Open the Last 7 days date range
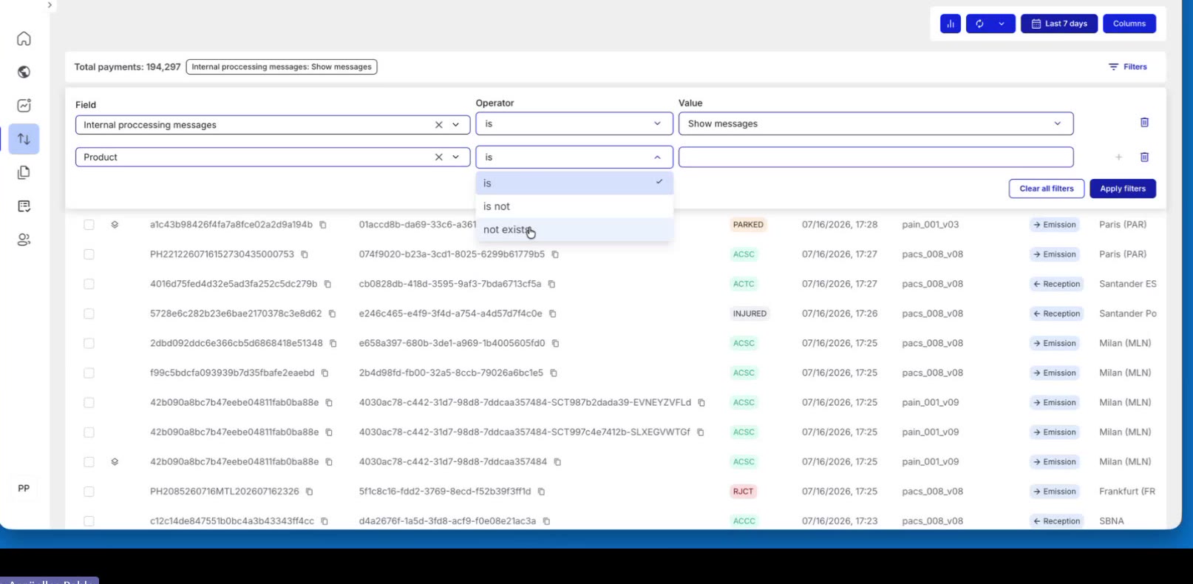 click(x=1059, y=24)
